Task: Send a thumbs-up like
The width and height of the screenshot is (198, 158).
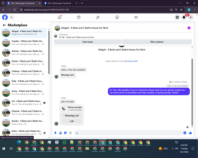Action: click(x=190, y=133)
